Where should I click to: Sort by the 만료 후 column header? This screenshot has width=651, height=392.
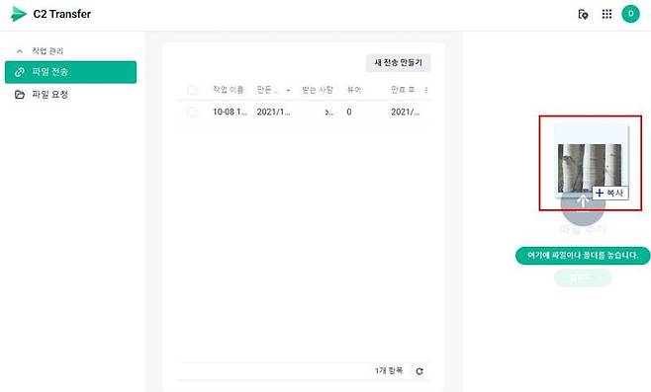pos(403,90)
